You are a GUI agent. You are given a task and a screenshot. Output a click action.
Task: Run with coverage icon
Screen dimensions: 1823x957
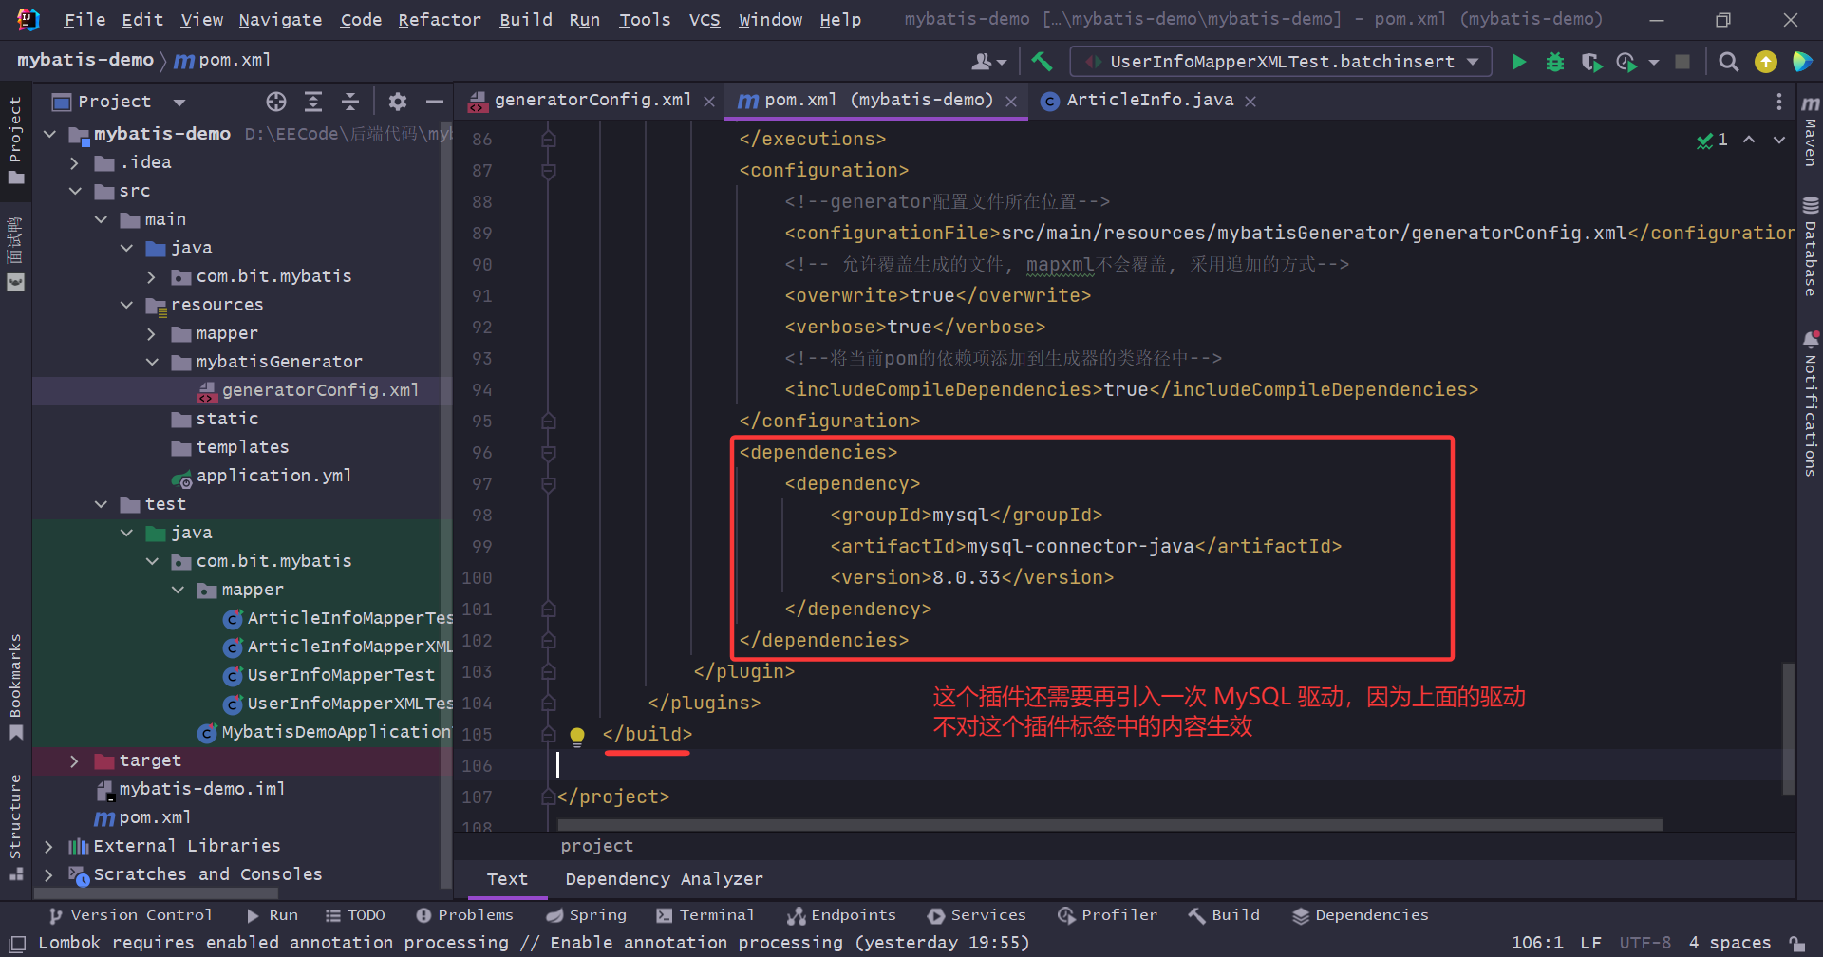click(x=1591, y=62)
